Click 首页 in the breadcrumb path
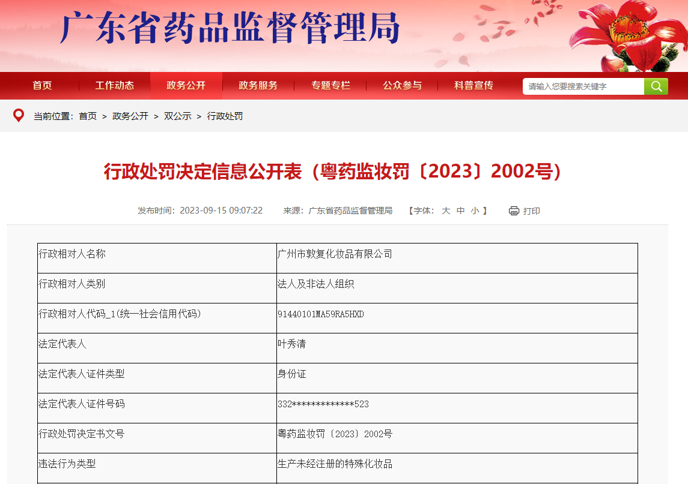 pyautogui.click(x=88, y=116)
